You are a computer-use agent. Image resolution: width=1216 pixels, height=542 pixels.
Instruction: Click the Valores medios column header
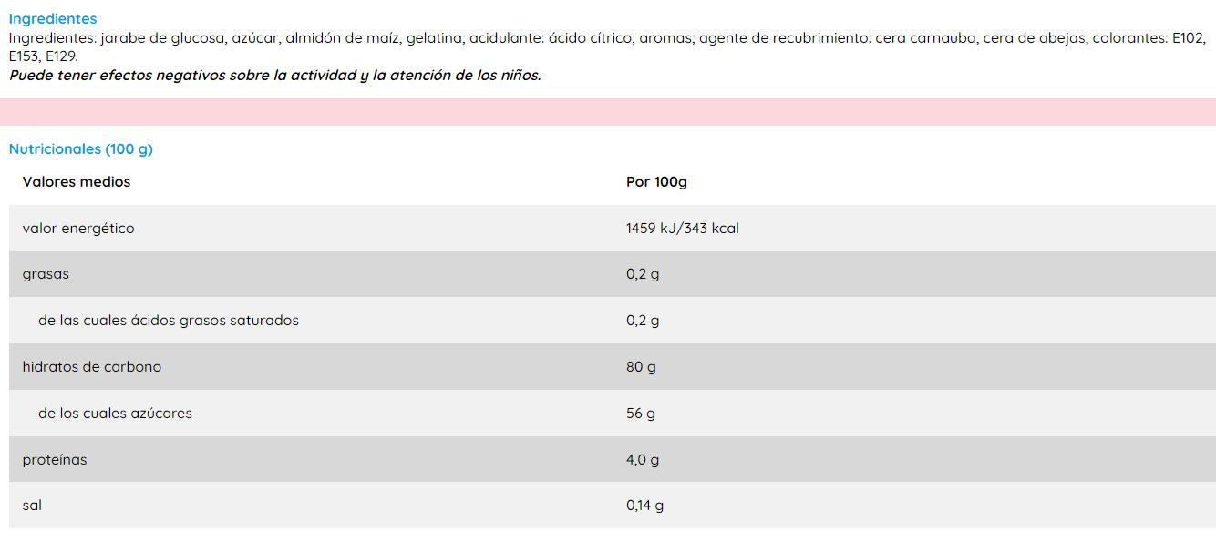77,182
